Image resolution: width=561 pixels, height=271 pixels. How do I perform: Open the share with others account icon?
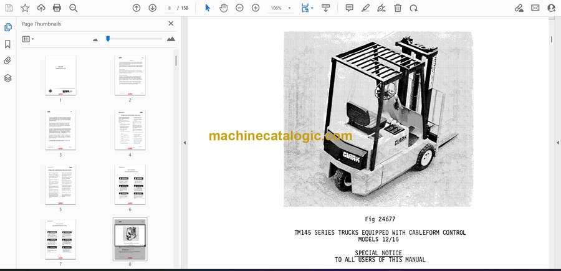click(552, 8)
